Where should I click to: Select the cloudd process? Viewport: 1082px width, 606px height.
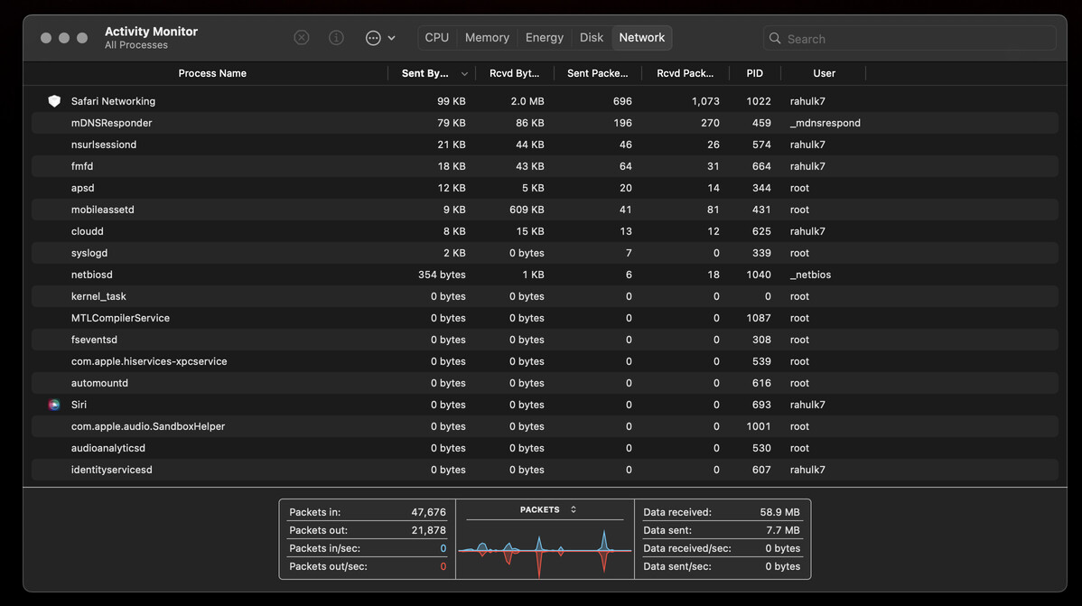click(x=87, y=231)
